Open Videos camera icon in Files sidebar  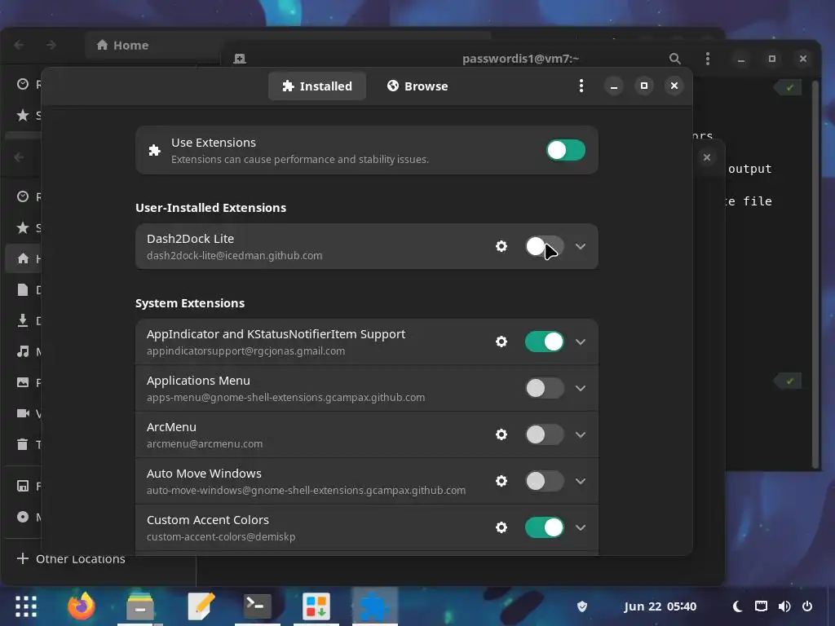(x=22, y=413)
